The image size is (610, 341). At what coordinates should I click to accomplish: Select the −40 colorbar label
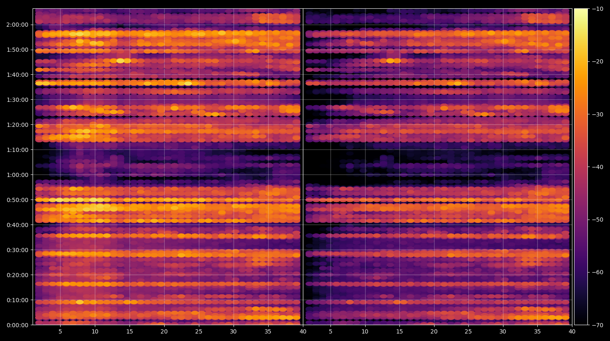[597, 167]
